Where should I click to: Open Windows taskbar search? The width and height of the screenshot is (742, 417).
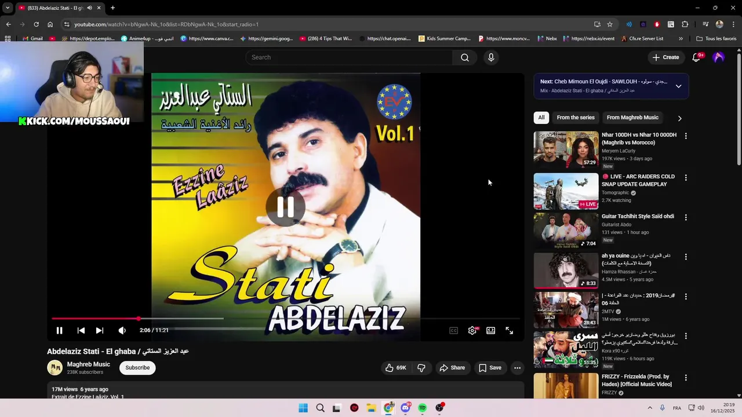[x=320, y=408]
